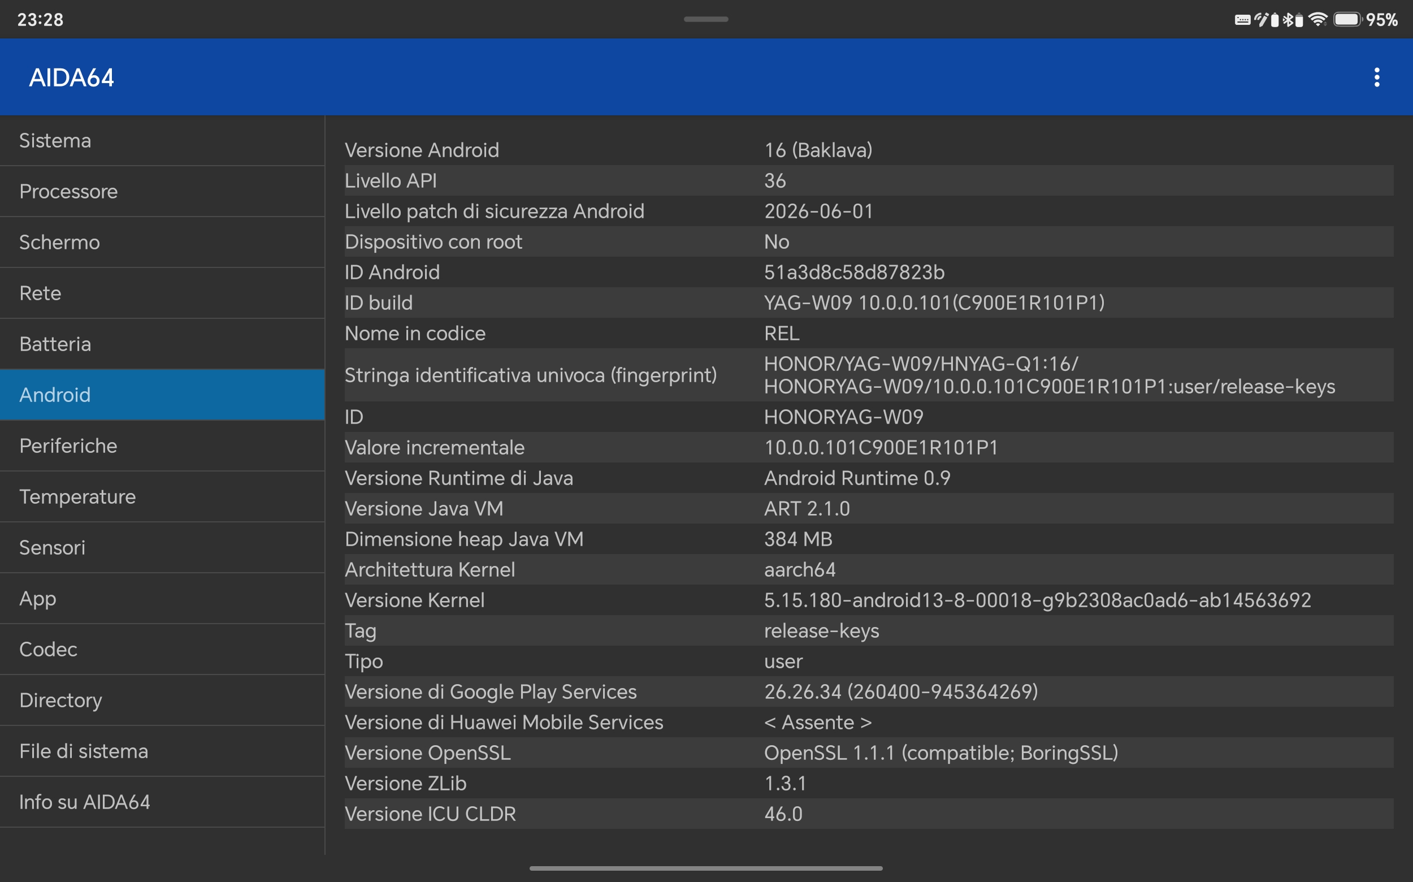1413x882 pixels.
Task: Tap the 95% battery percentage
Action: [x=1381, y=20]
